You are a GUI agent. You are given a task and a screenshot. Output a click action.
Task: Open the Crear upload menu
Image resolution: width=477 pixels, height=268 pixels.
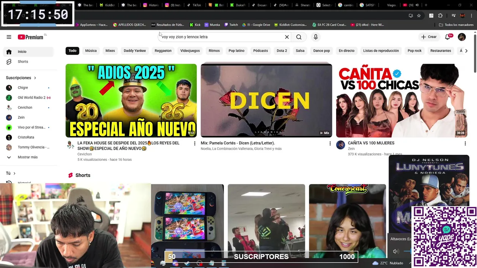[429, 37]
